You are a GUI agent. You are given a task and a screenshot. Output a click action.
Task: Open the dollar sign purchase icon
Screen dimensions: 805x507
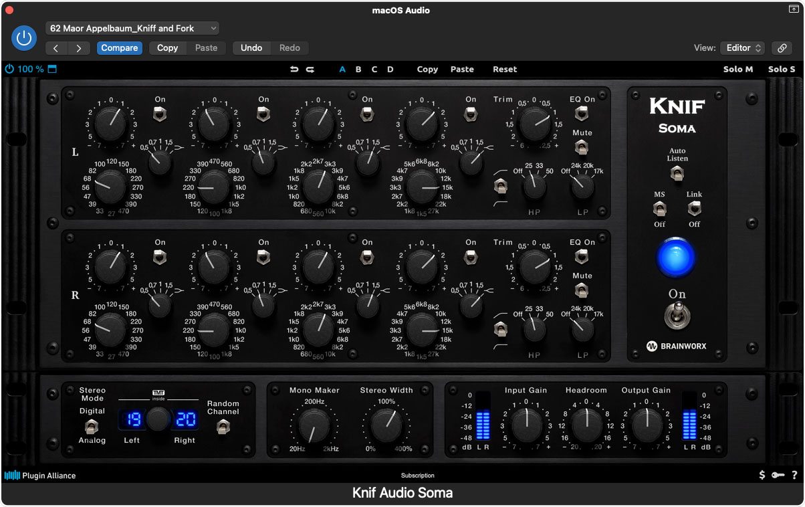coord(761,475)
